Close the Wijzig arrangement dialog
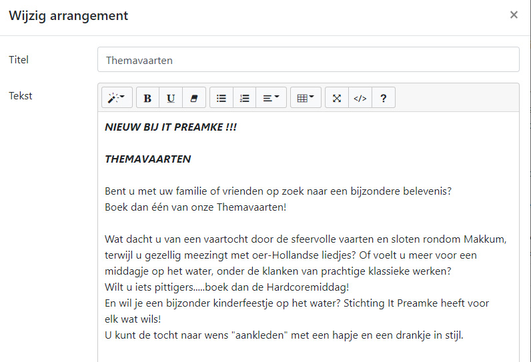The image size is (531, 362). (514, 15)
